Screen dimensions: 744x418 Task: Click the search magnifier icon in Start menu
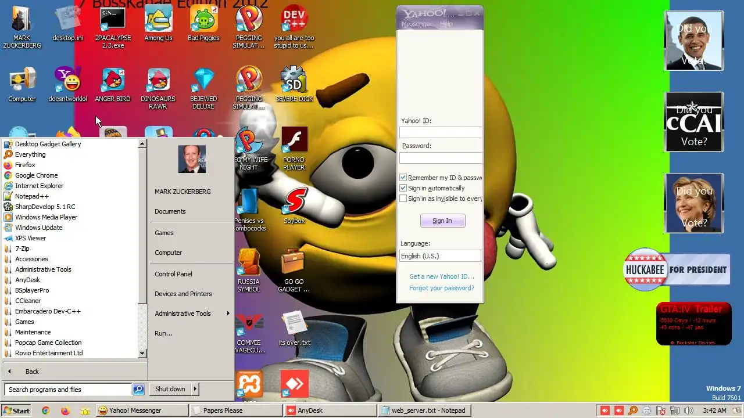(x=138, y=390)
